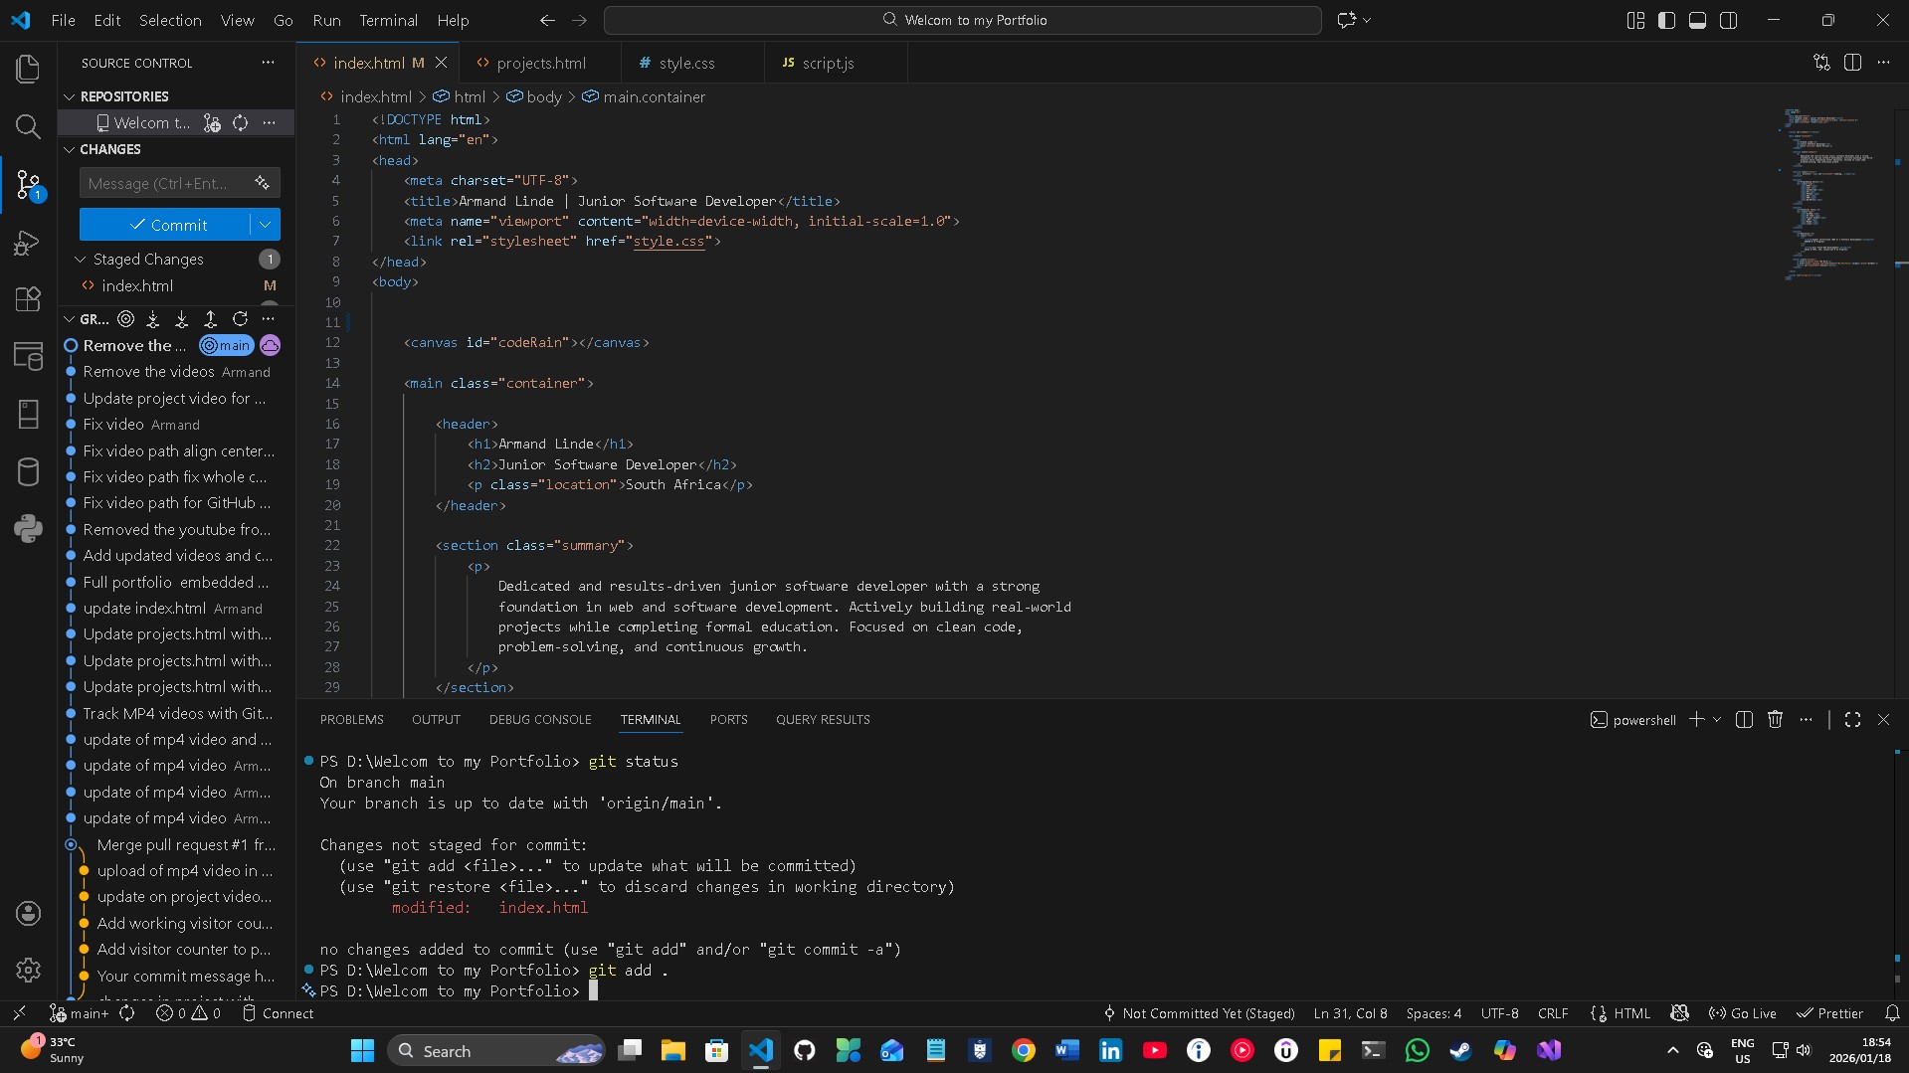
Task: Open the terminal profile dropdown
Action: click(1718, 719)
